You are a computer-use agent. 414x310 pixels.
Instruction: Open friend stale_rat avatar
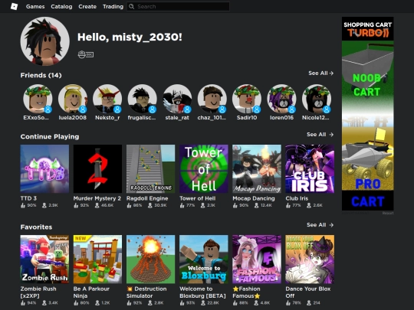pyautogui.click(x=177, y=99)
